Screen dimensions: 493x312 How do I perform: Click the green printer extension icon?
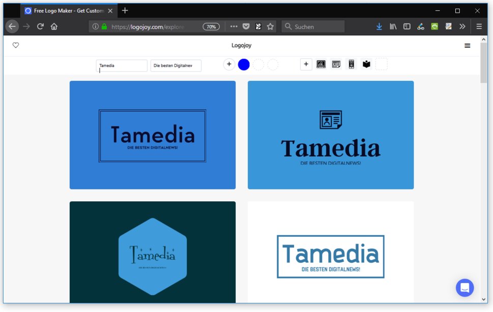coord(434,27)
